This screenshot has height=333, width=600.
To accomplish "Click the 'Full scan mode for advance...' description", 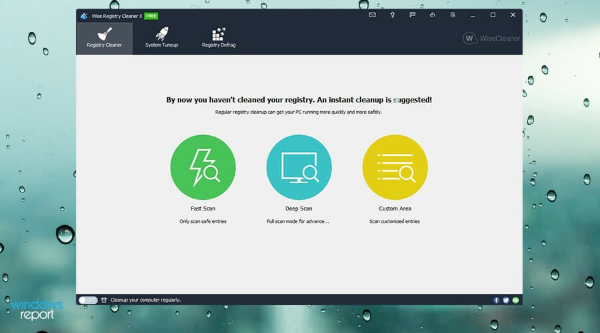I will 298,221.
